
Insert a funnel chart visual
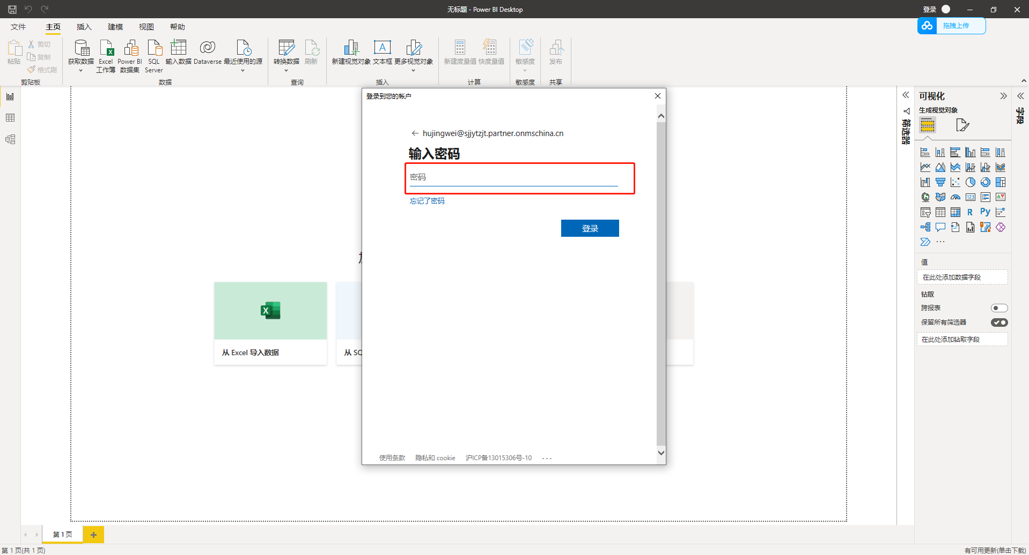pos(940,182)
